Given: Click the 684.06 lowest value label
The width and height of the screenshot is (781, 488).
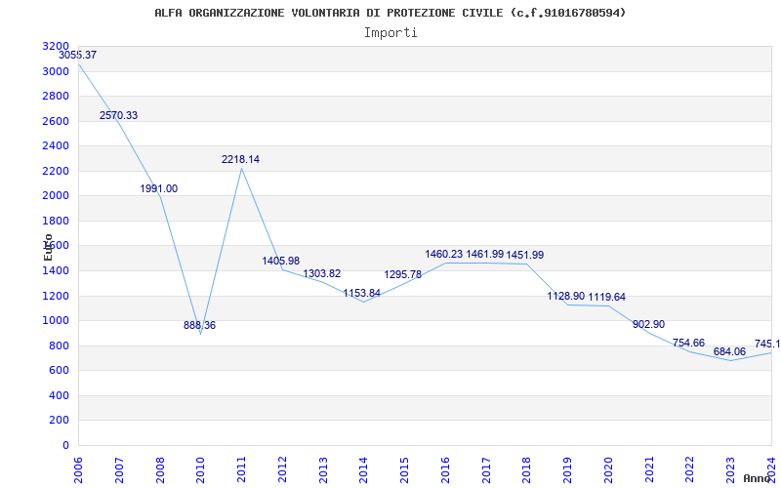Looking at the screenshot, I should click(729, 352).
